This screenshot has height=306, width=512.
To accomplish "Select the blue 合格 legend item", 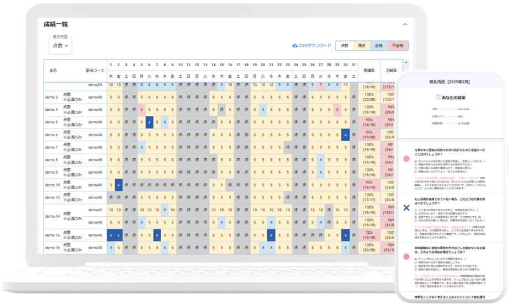I will [379, 46].
